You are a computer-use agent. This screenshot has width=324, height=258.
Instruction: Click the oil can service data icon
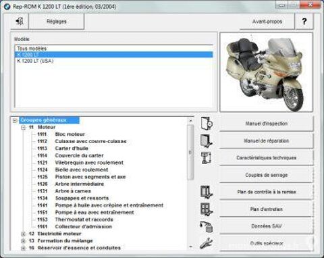coord(207,226)
